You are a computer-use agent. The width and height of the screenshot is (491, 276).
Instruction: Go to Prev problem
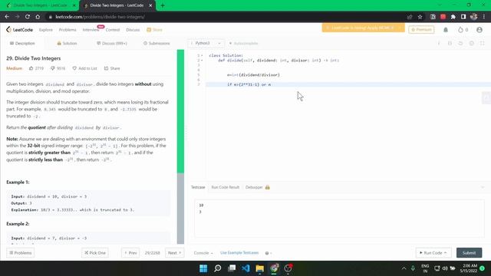[x=130, y=253]
